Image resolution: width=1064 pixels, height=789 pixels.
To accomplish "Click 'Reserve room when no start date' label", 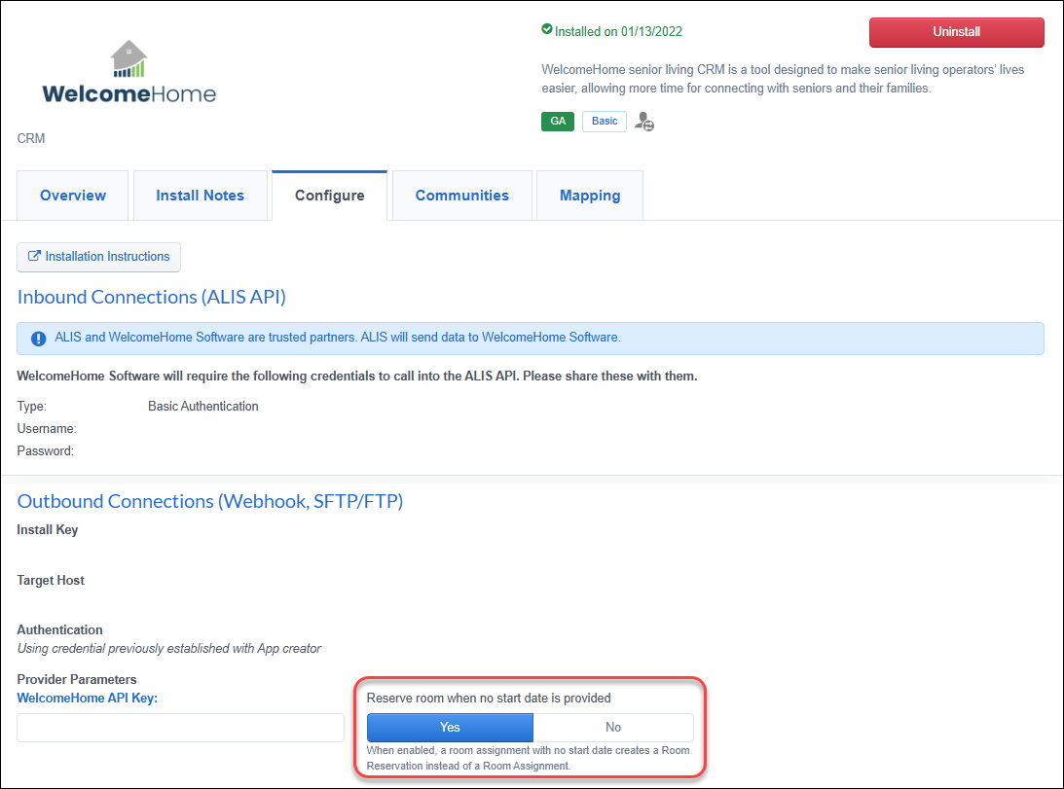I will point(489,699).
